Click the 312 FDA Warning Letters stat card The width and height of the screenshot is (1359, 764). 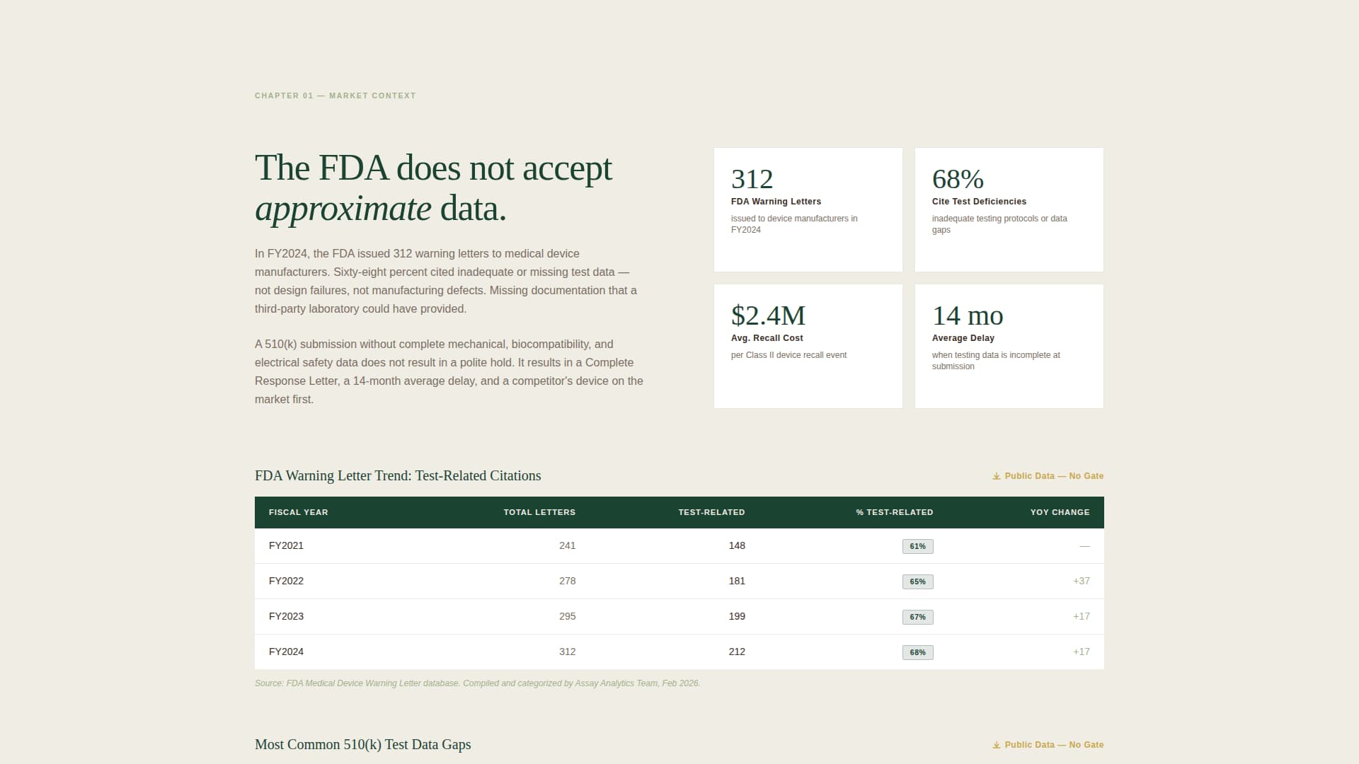coord(808,209)
